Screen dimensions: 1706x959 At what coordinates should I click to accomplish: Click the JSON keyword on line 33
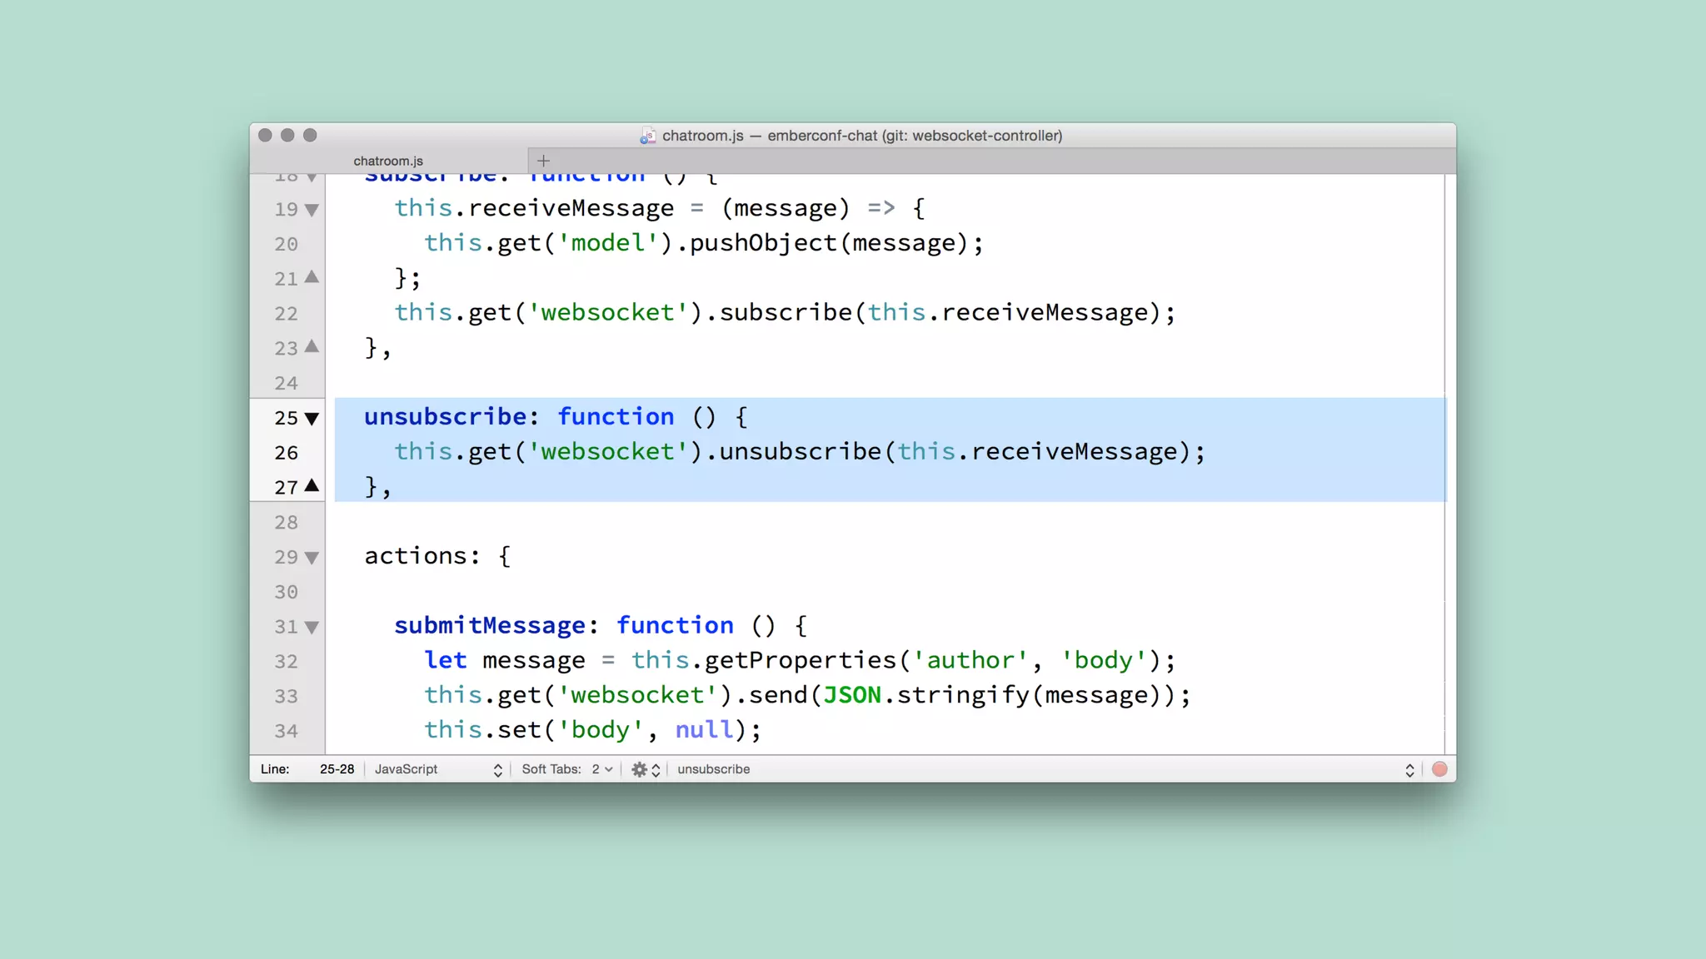[851, 695]
